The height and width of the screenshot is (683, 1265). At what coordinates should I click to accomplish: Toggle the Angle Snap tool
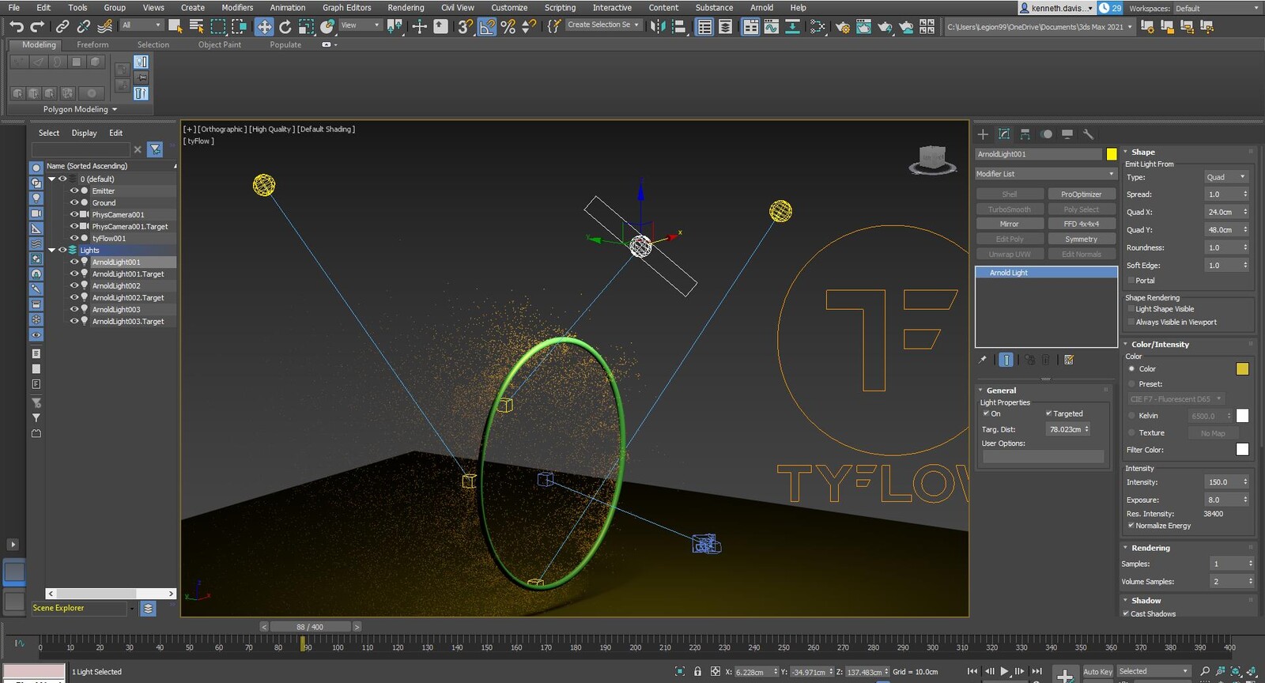click(487, 27)
